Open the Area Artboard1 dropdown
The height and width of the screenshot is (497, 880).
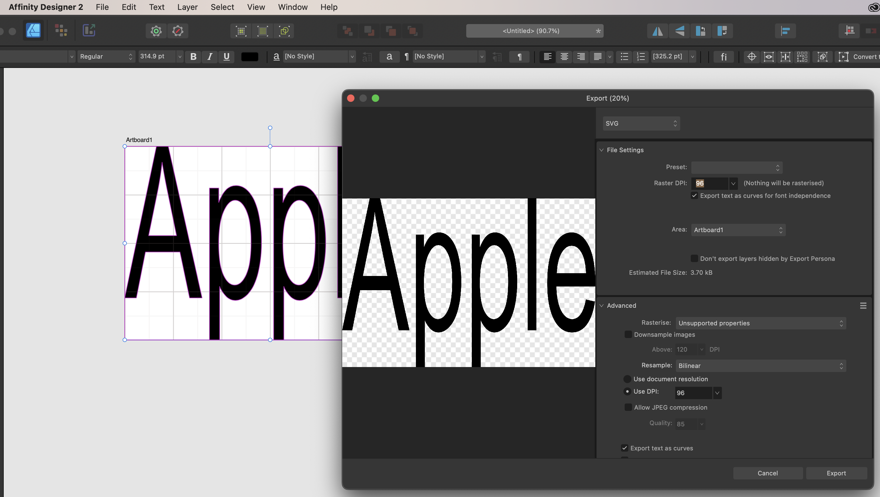[738, 230]
